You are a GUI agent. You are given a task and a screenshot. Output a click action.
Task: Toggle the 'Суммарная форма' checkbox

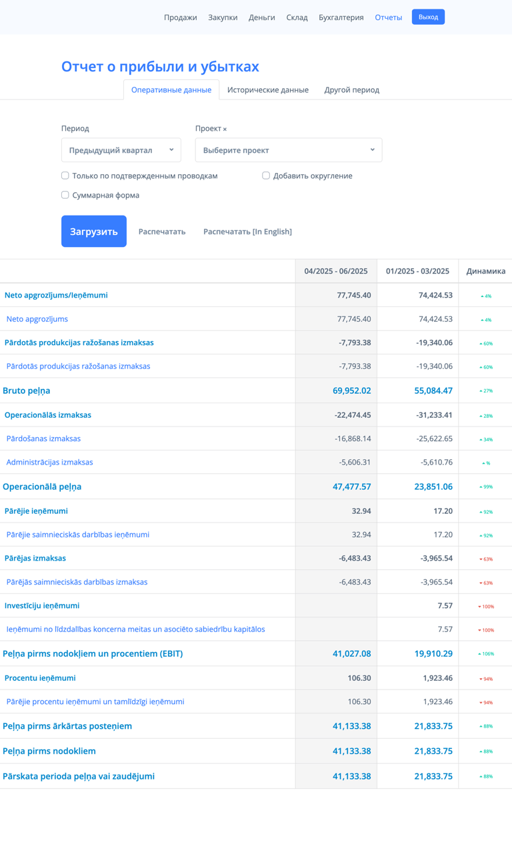point(65,195)
